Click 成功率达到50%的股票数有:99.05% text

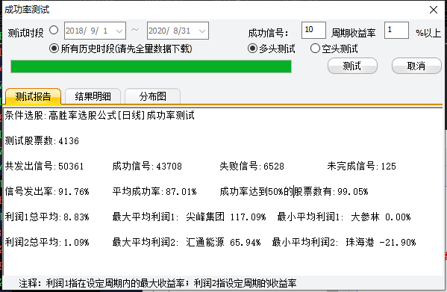coord(294,191)
